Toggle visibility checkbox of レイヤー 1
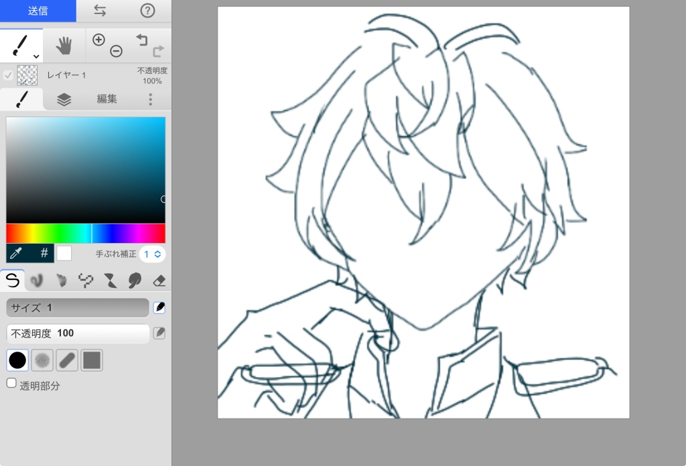 click(x=8, y=75)
